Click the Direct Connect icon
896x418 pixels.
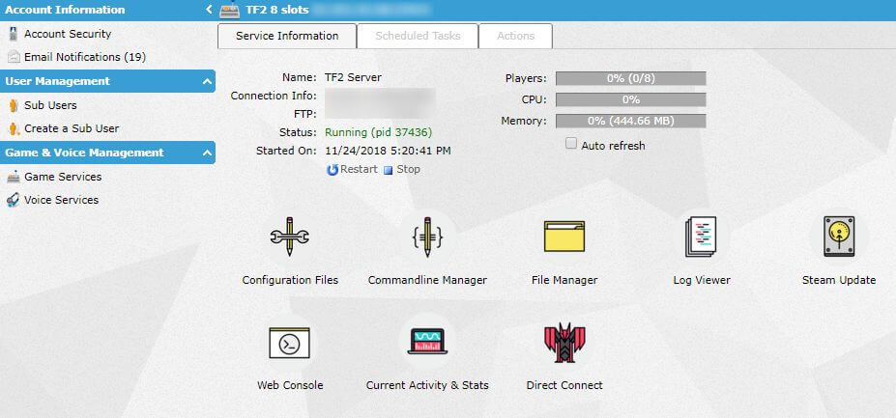coord(564,345)
